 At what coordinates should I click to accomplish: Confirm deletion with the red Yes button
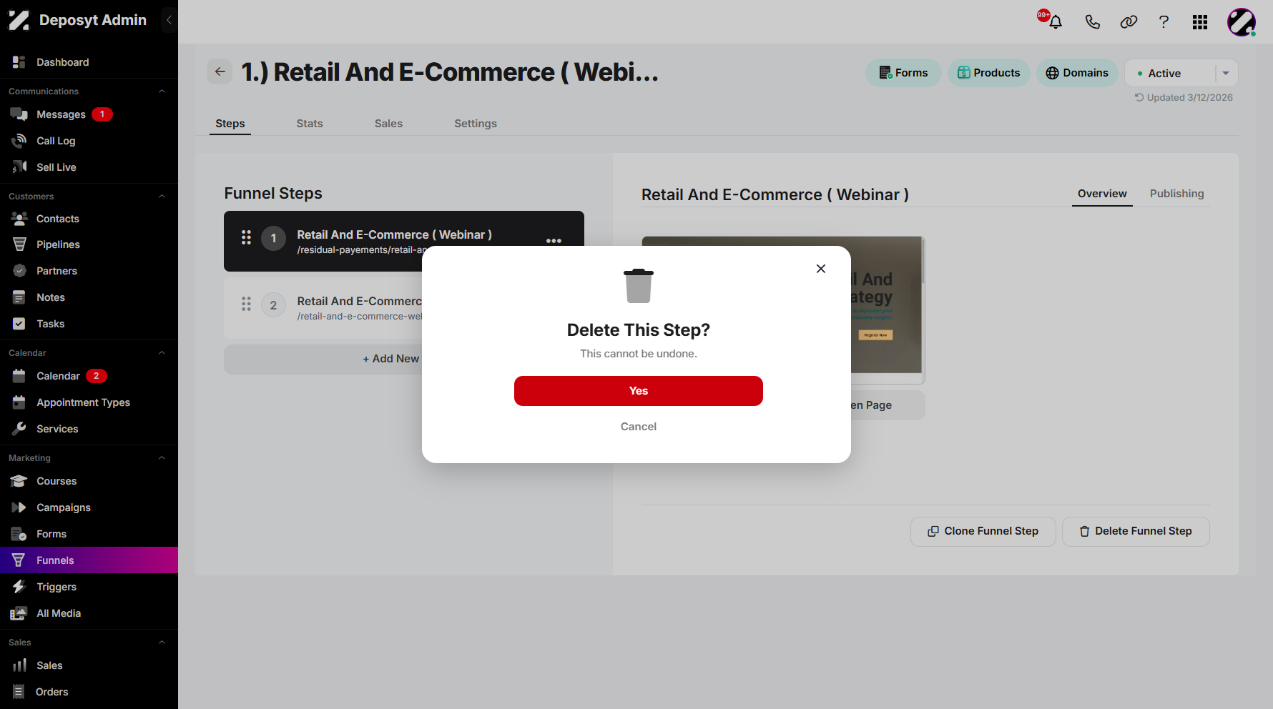click(x=638, y=391)
